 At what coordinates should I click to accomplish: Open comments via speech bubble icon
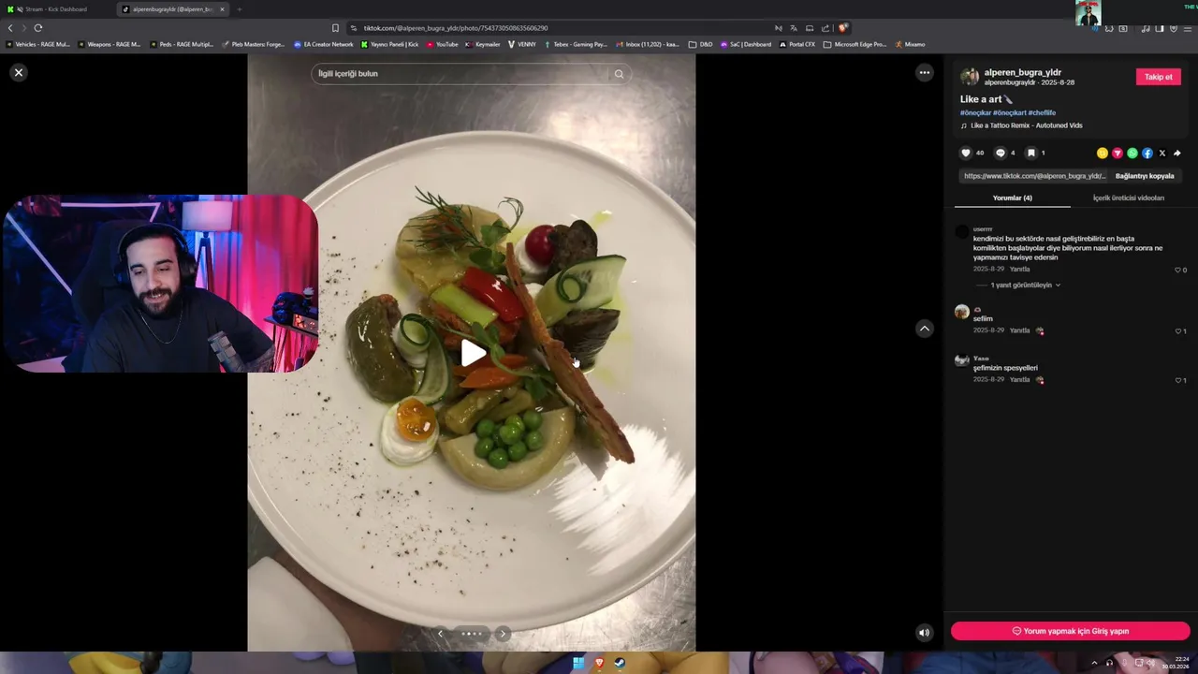pos(1000,153)
